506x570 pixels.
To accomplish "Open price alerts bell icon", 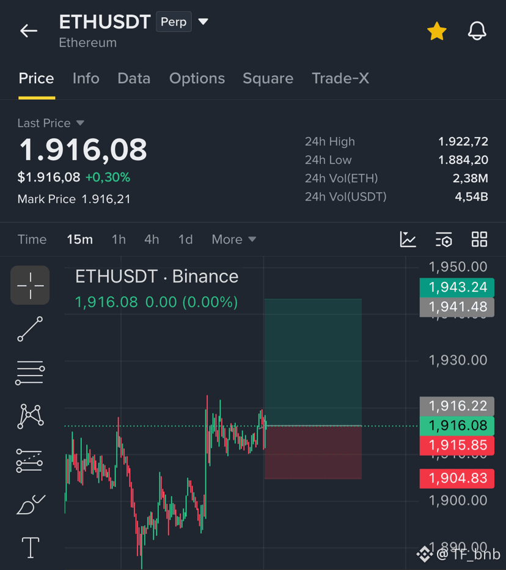I will pos(477,31).
